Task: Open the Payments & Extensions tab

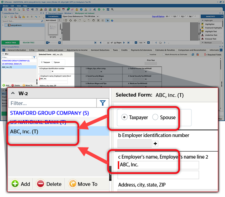Action: (141, 50)
